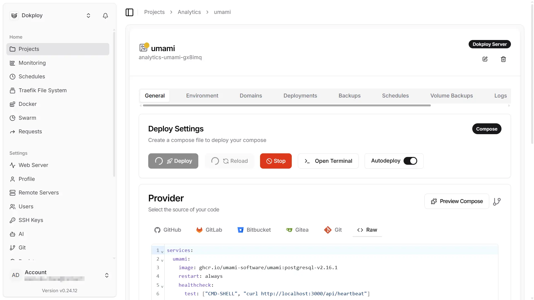Click editor line 4 restart: always
Image resolution: width=534 pixels, height=300 pixels.
point(201,276)
